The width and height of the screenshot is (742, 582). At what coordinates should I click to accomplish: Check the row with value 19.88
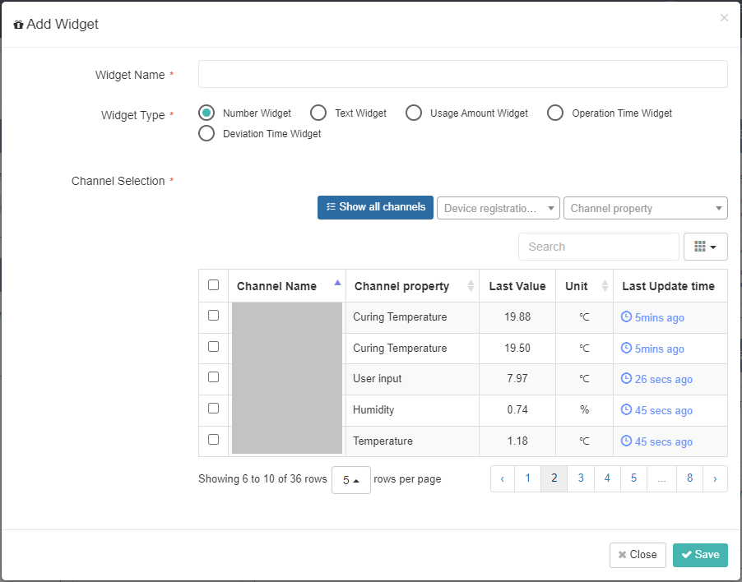coord(213,316)
